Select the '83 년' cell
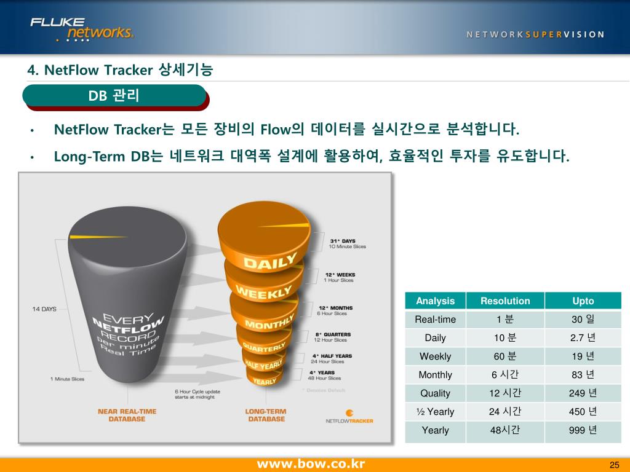Screen dimensions: 630x472 (x=583, y=375)
